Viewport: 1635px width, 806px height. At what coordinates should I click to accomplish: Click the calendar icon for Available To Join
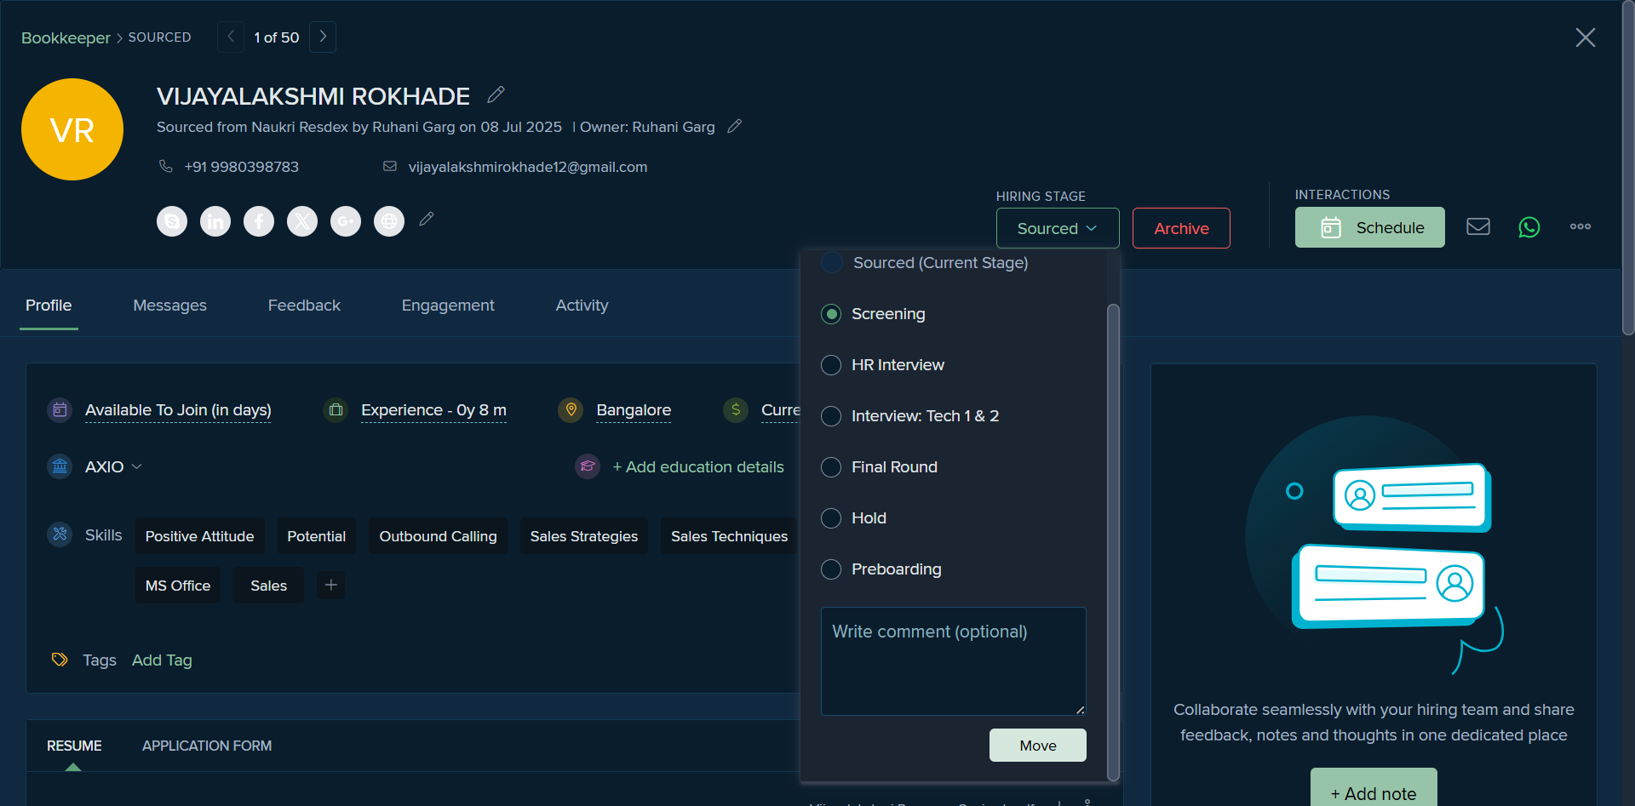[x=60, y=410]
